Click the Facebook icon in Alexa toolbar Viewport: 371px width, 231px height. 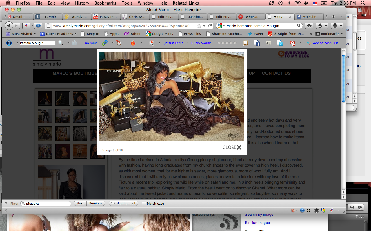(x=257, y=43)
